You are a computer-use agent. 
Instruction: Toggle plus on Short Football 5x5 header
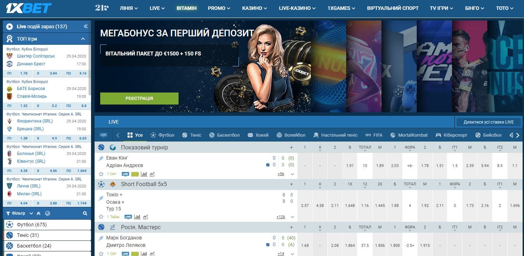click(x=291, y=184)
